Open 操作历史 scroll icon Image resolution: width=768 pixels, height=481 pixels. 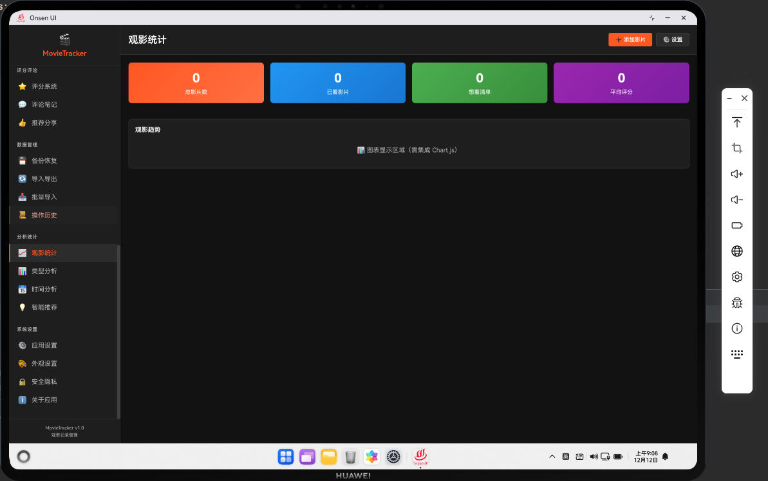(x=22, y=215)
